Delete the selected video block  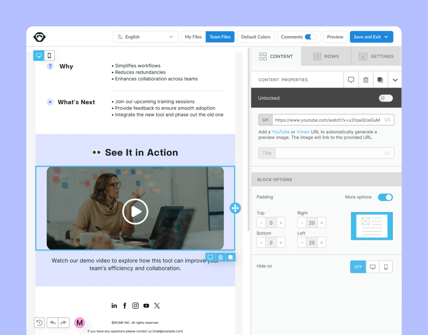click(220, 257)
